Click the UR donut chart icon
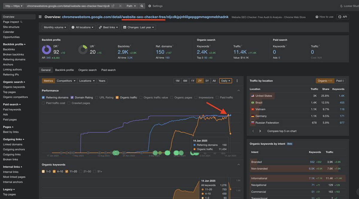The image size is (359, 199). [83, 50]
